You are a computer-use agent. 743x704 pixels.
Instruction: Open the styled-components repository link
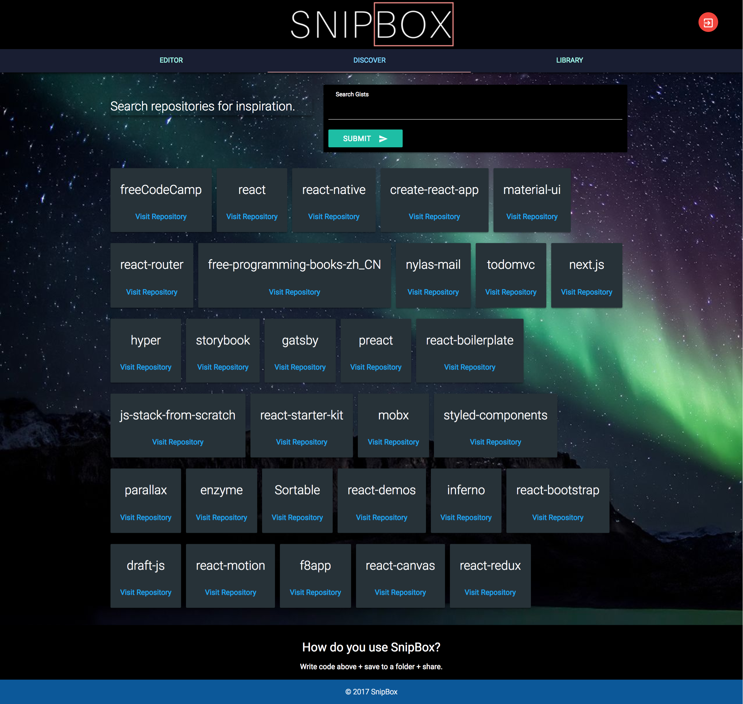495,442
